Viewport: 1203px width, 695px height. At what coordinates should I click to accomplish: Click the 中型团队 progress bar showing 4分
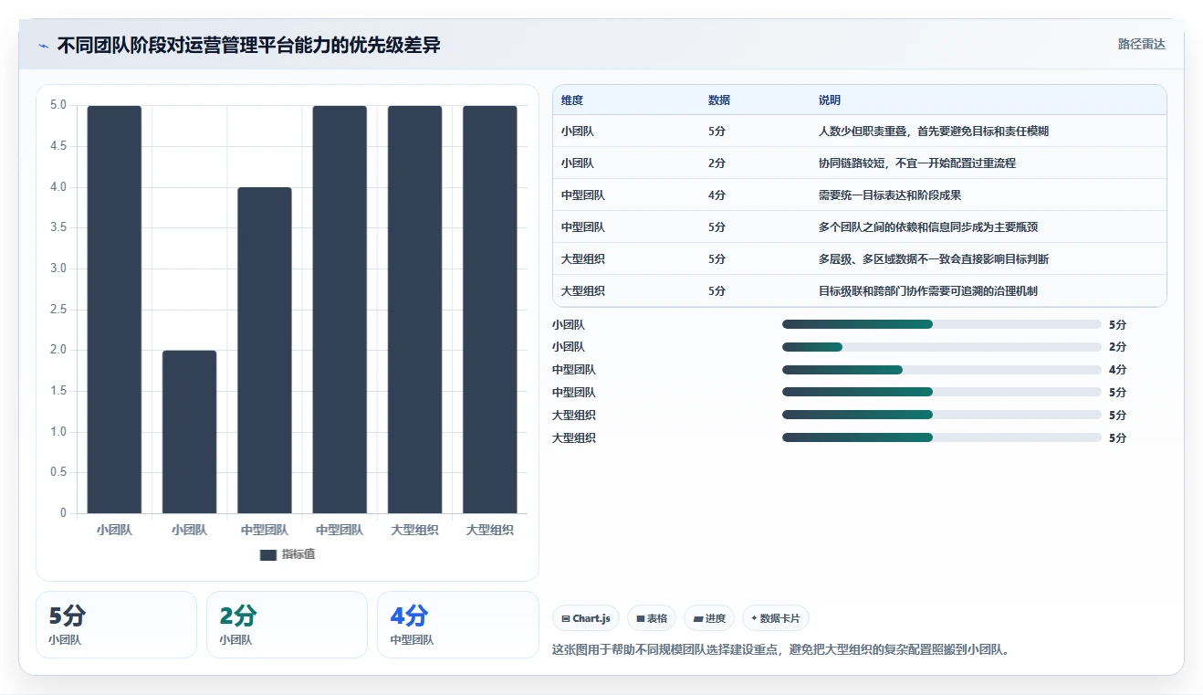942,370
